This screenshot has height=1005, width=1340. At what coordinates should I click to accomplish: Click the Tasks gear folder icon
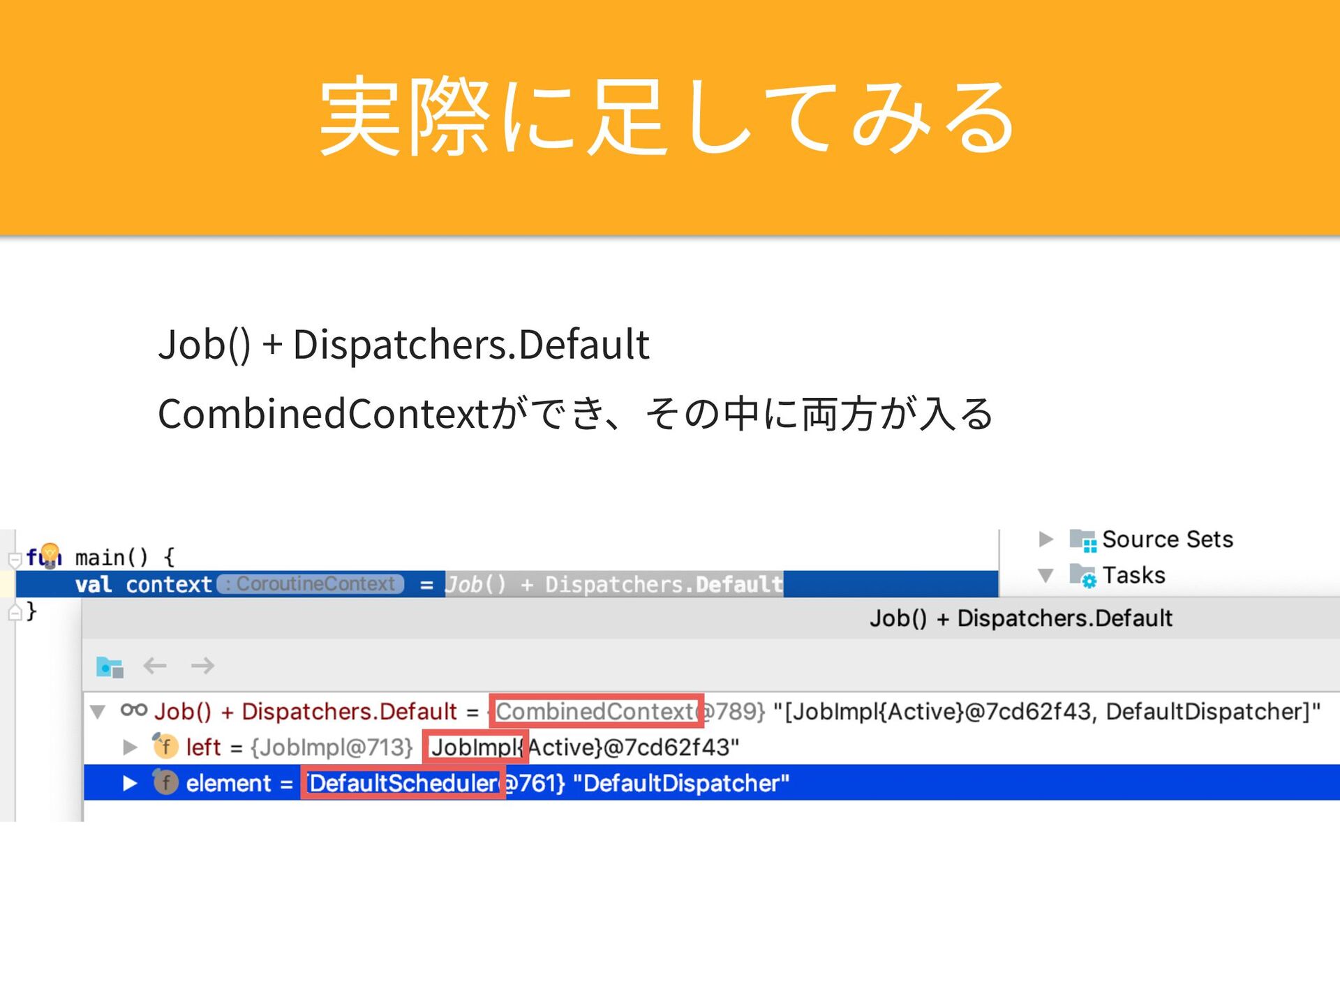click(x=1082, y=576)
